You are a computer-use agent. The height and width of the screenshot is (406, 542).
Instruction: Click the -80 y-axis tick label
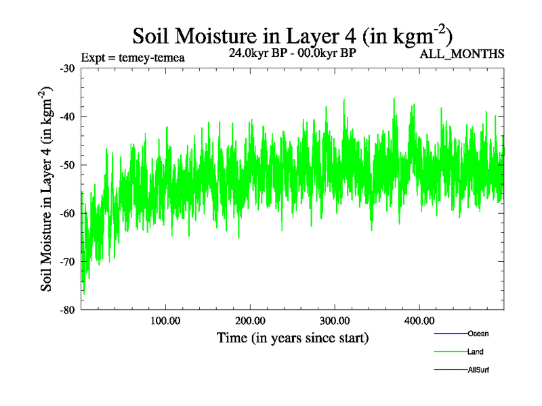pos(68,310)
